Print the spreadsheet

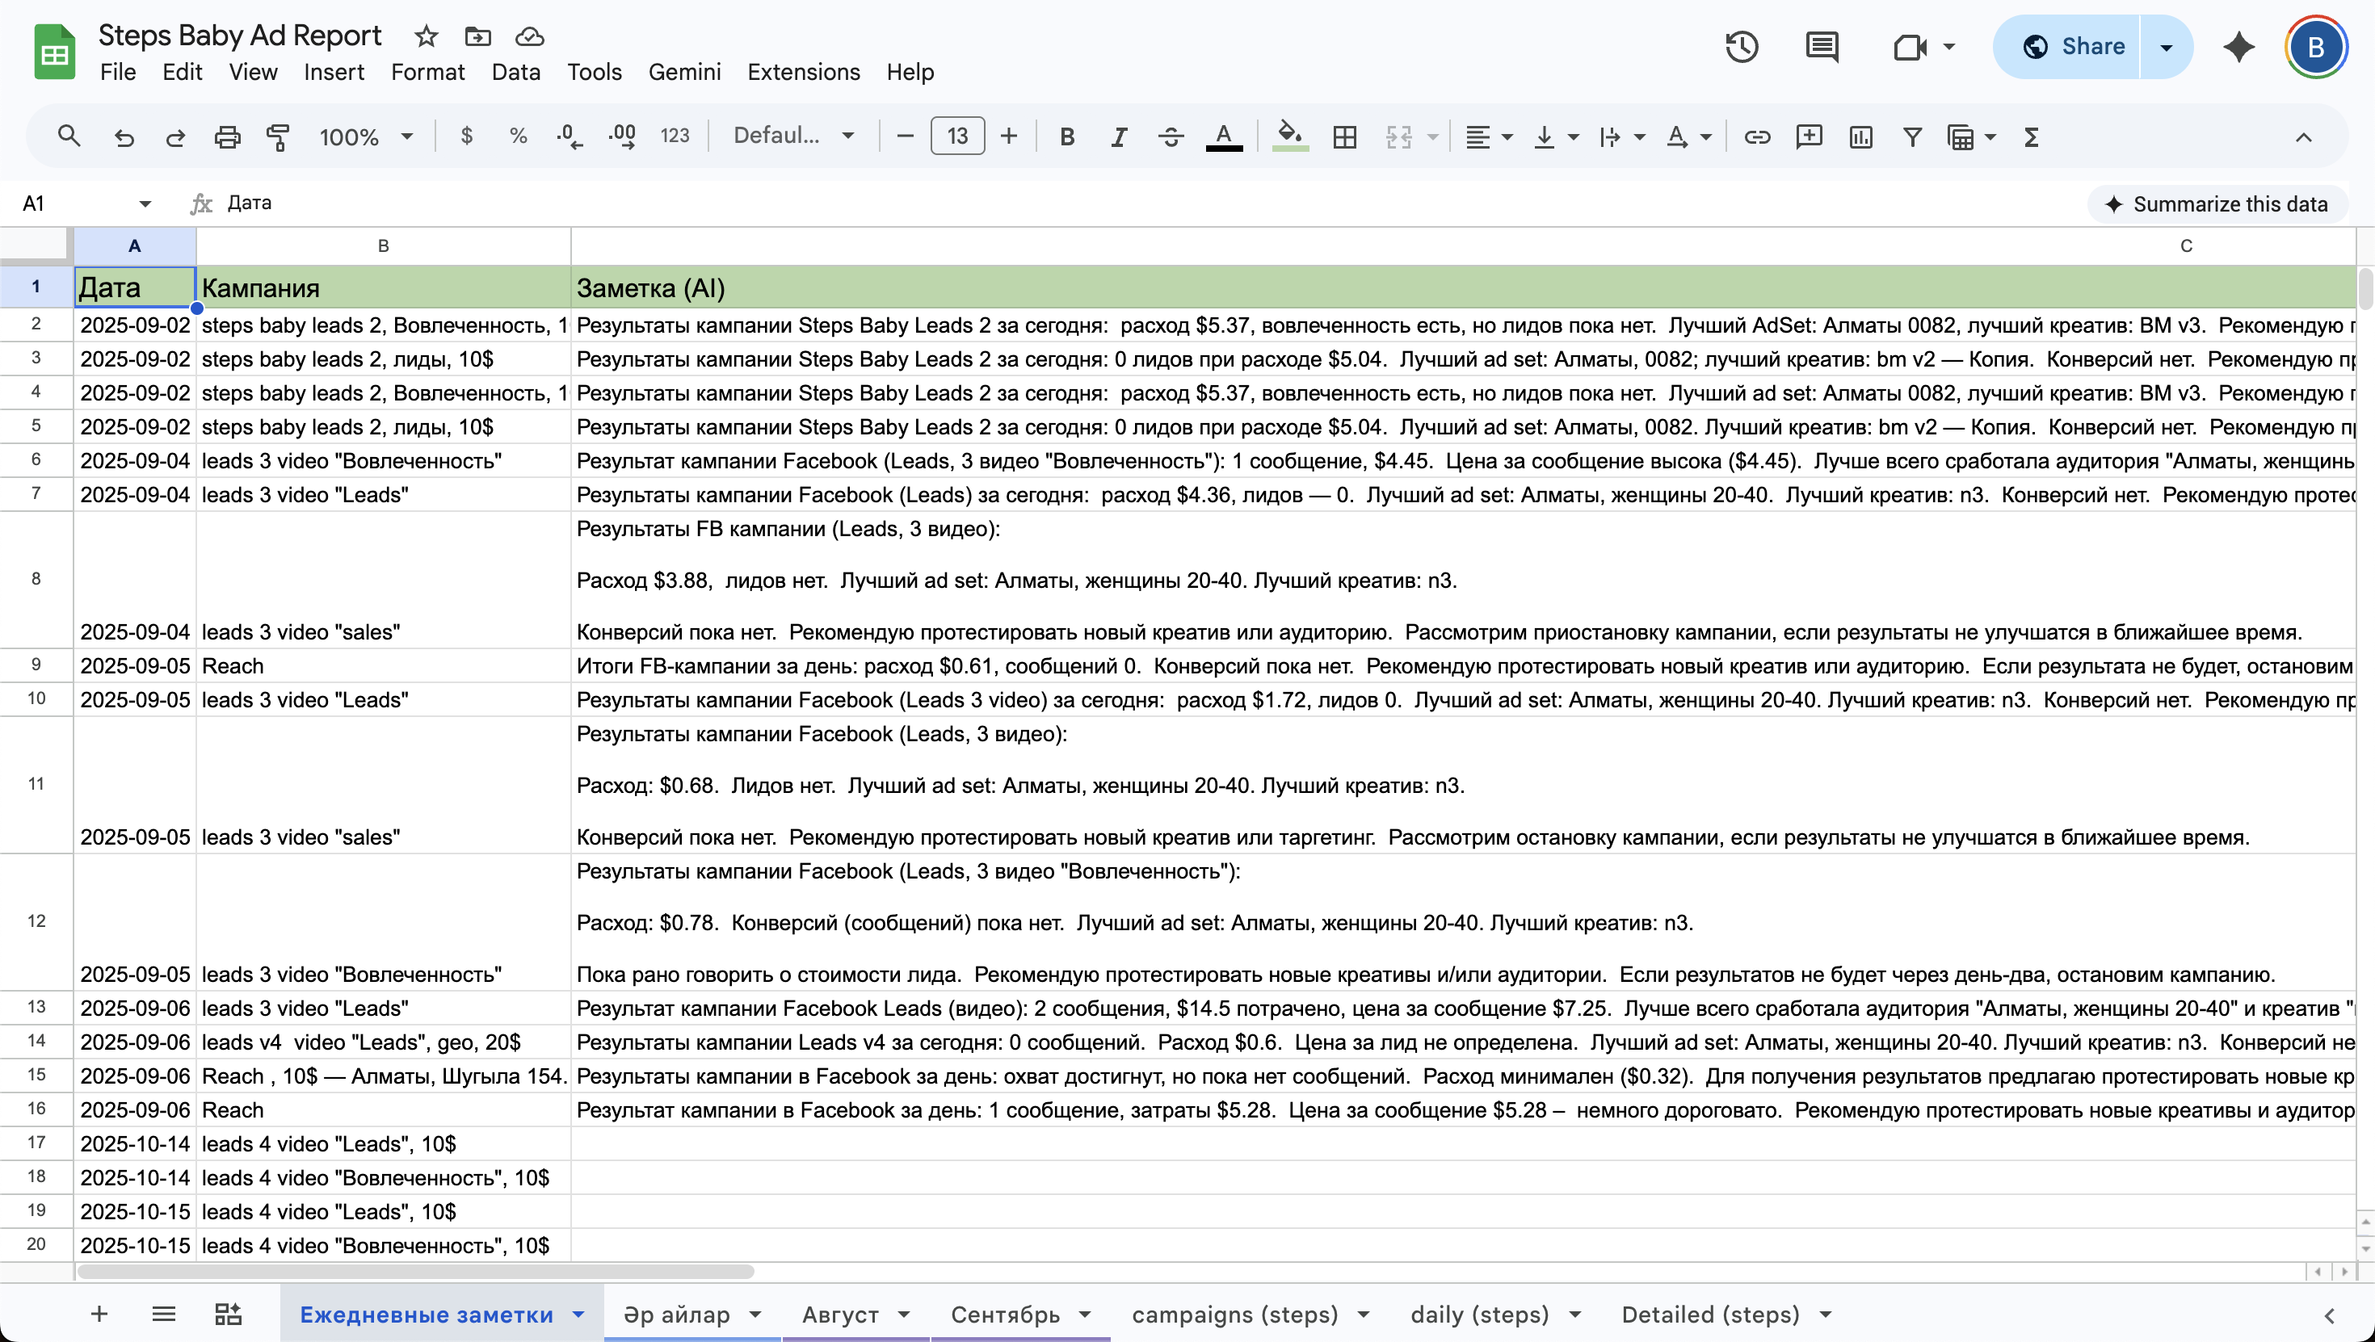(227, 137)
